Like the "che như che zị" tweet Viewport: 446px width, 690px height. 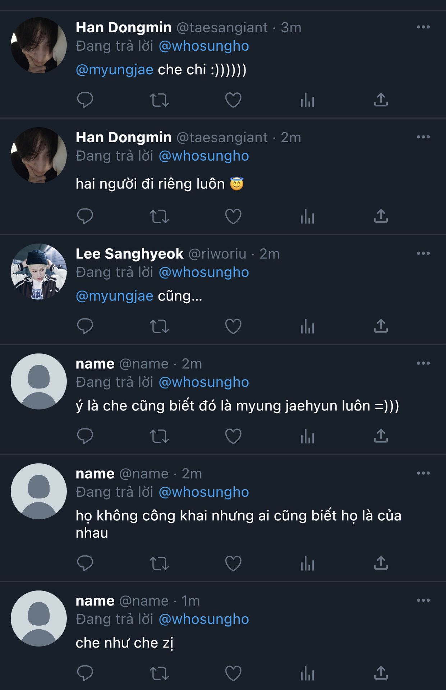pos(233,673)
